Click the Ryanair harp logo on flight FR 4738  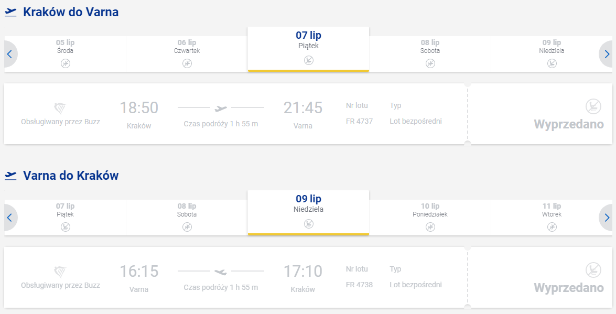point(60,272)
